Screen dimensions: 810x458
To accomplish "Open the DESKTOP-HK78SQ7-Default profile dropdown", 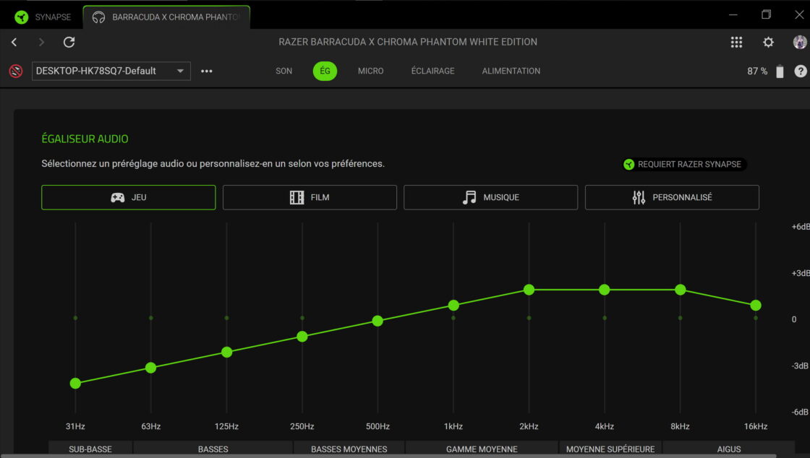I will point(111,71).
